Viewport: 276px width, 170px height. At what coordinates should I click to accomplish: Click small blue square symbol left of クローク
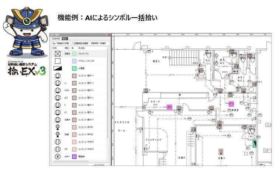(144, 107)
